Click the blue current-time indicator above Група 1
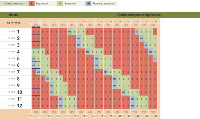This screenshot has width=200, height=119. pos(36,27)
